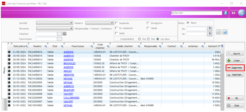Check the Valide filter checkbox
The height and width of the screenshot is (112, 246).
pos(148,28)
